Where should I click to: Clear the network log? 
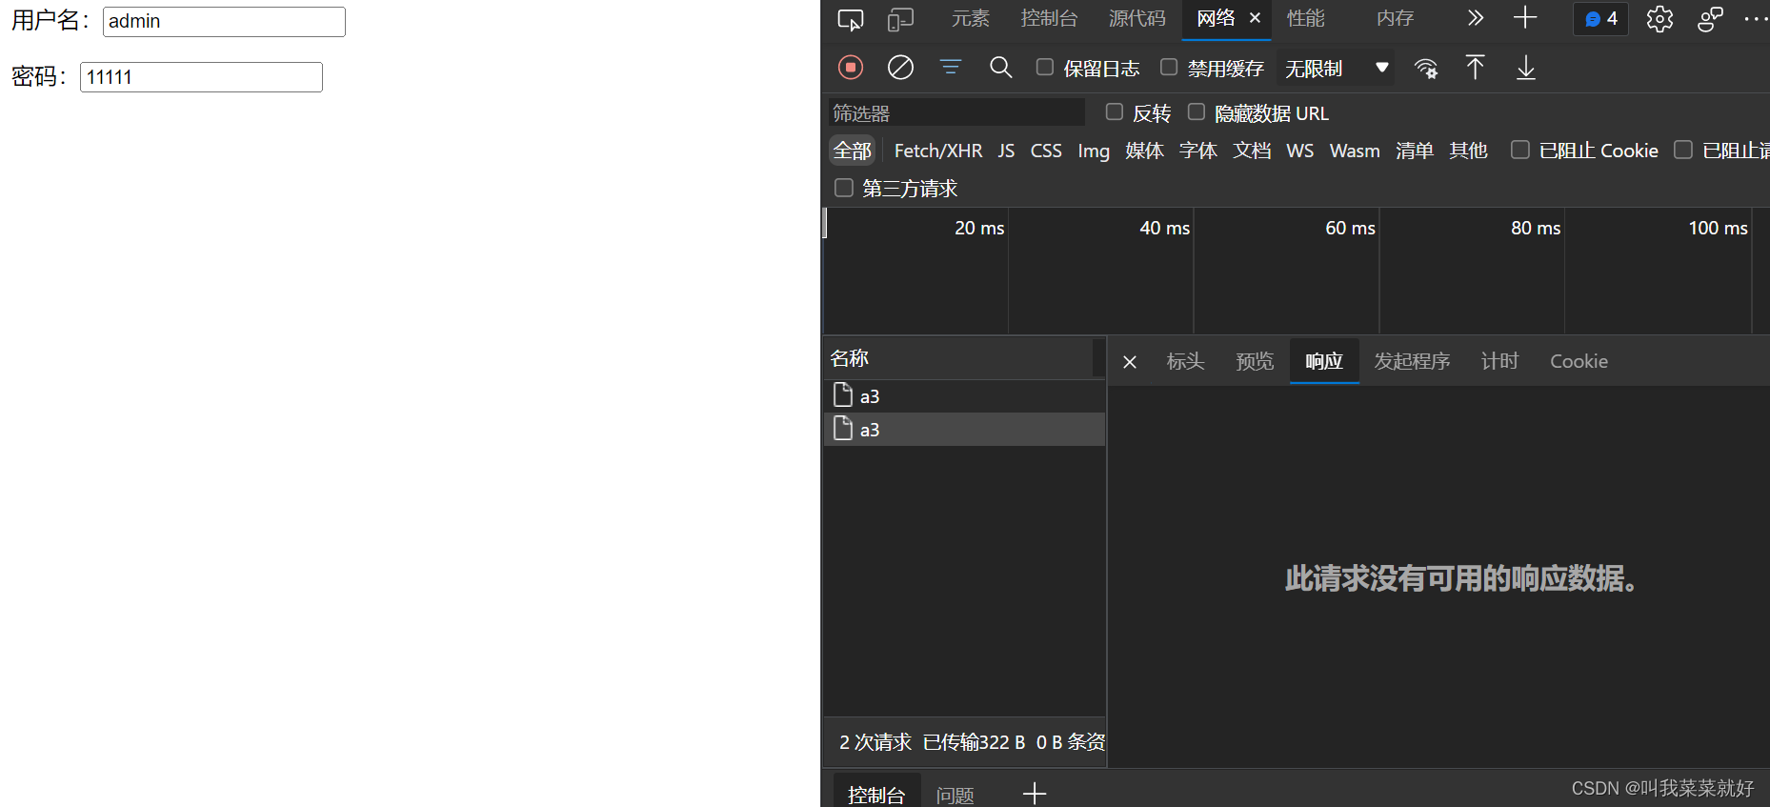pos(900,68)
